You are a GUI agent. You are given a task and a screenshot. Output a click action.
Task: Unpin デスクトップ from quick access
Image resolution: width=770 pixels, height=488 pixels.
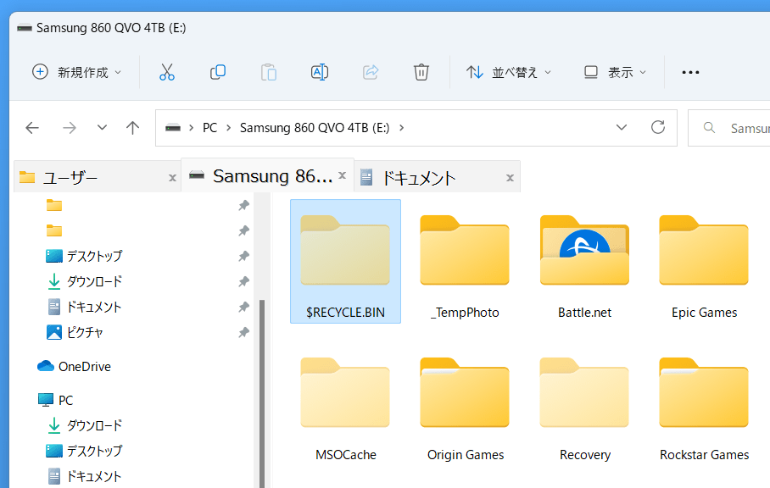tap(243, 256)
